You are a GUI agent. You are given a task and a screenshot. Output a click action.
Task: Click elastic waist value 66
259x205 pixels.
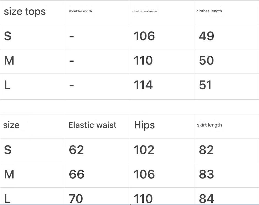[76, 174]
